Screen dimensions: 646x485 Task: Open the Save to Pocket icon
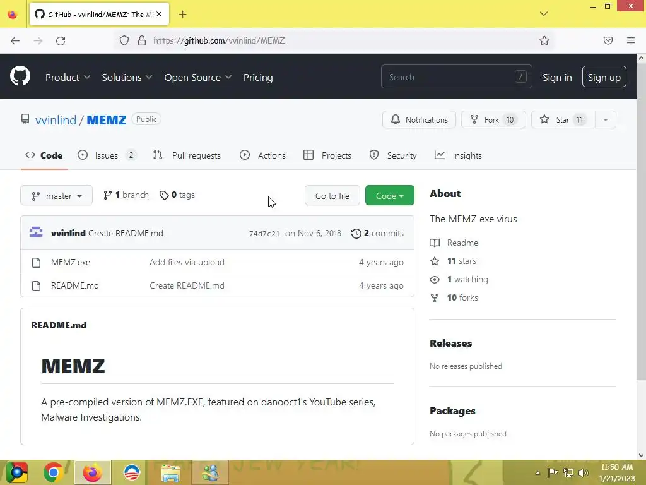pos(608,40)
